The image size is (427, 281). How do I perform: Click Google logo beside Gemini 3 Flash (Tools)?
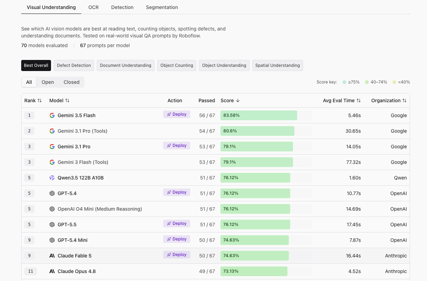click(52, 162)
